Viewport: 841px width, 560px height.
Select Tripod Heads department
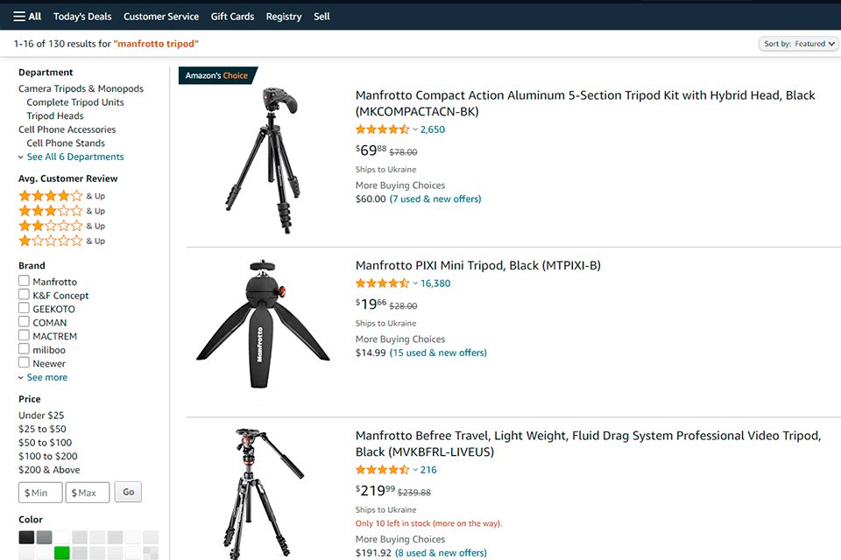pyautogui.click(x=55, y=115)
